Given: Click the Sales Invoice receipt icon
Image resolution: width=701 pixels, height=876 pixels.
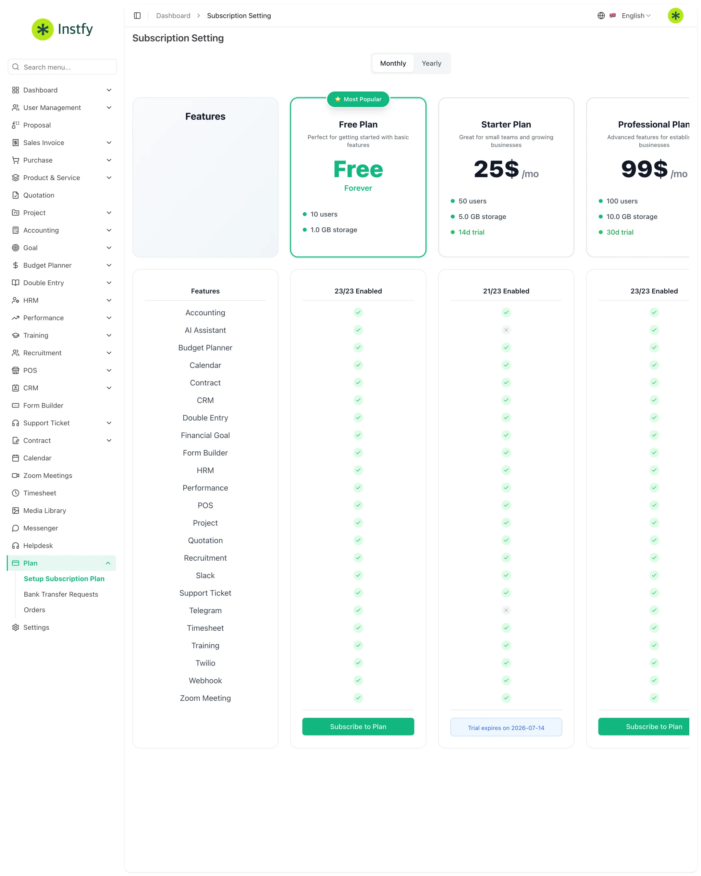Looking at the screenshot, I should point(16,143).
